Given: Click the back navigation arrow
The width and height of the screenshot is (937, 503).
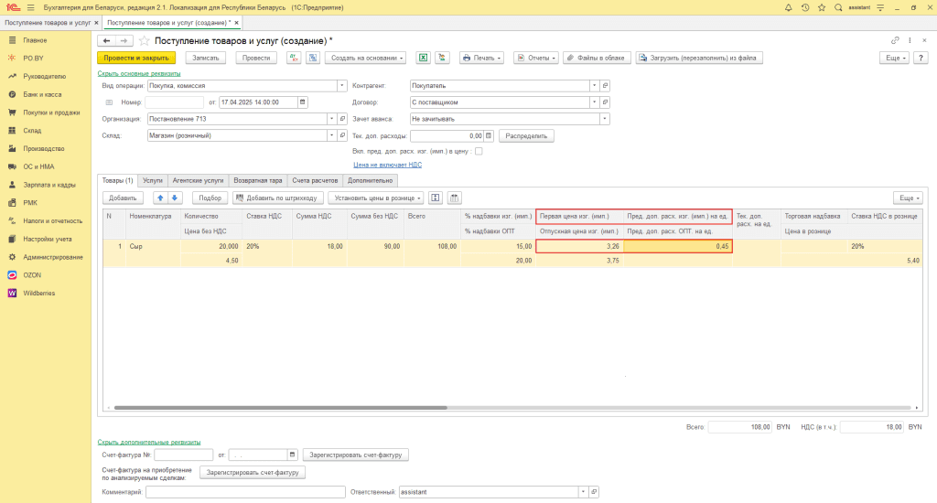Looking at the screenshot, I should point(107,41).
